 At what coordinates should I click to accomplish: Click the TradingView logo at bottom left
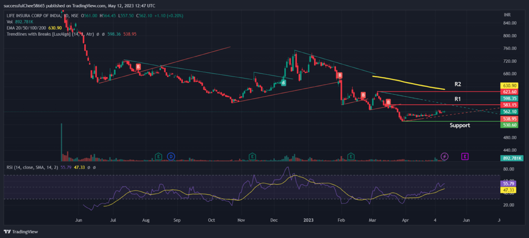(x=21, y=232)
